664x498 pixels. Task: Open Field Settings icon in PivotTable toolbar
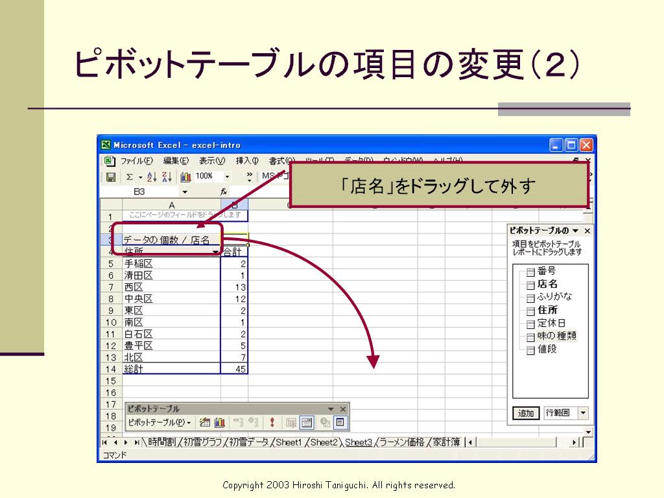pyautogui.click(x=325, y=422)
